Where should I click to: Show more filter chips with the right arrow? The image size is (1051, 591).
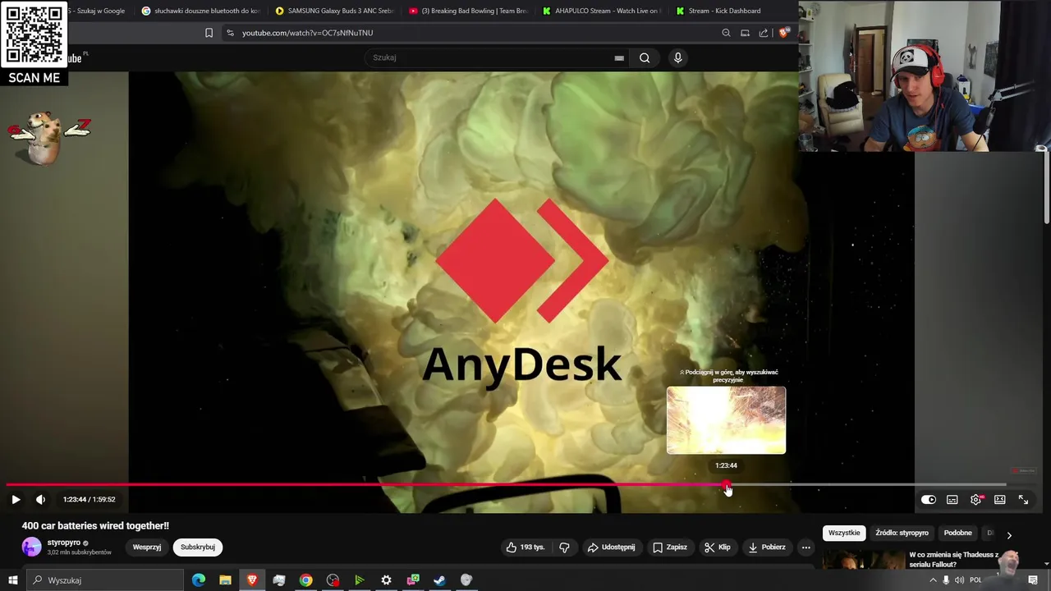[x=1009, y=534]
